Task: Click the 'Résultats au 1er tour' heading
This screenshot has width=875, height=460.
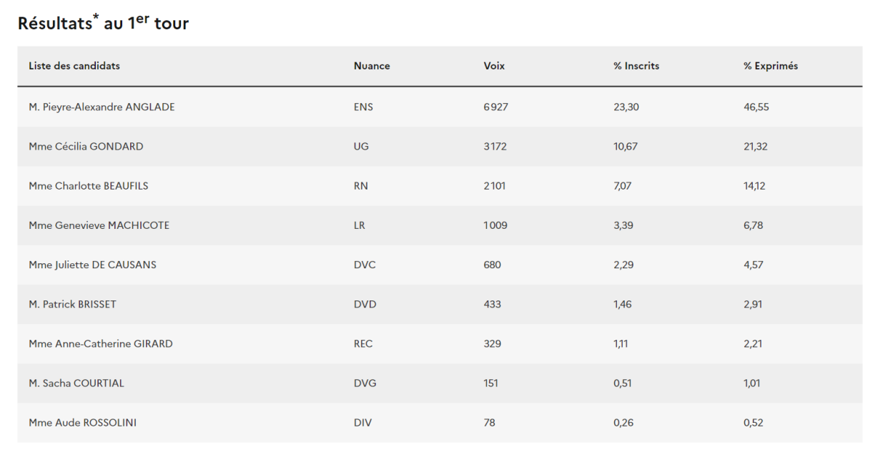Action: pos(103,23)
